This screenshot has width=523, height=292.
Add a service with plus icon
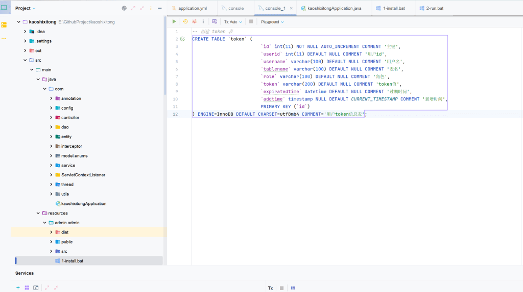point(18,288)
